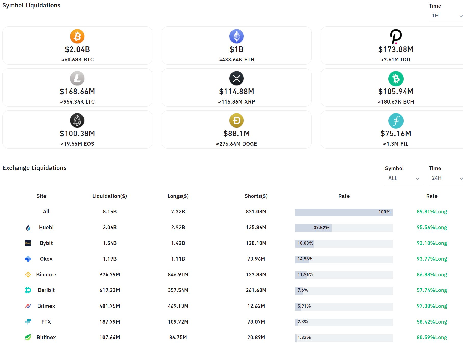Click the Polkadot logo icon
463x343 pixels.
396,36
